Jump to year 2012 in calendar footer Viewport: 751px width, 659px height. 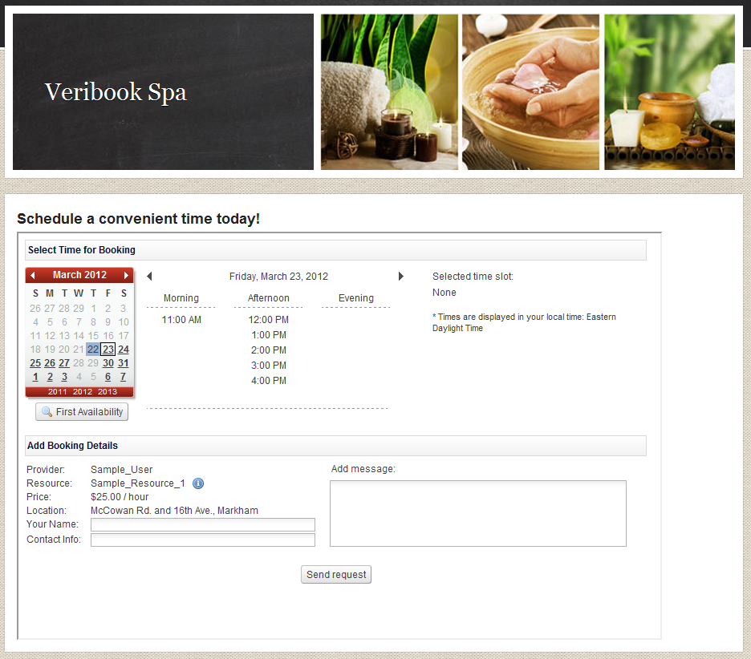(83, 392)
